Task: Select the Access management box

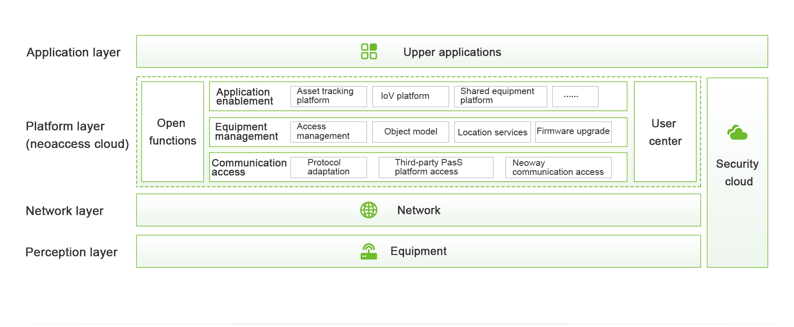Action: 328,131
